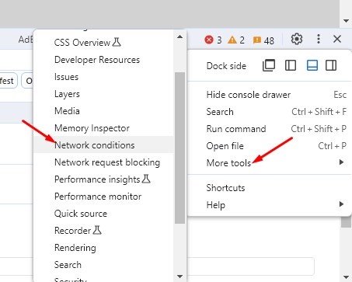Click the submenu scroll up arrow
352x282 pixels.
179,37
